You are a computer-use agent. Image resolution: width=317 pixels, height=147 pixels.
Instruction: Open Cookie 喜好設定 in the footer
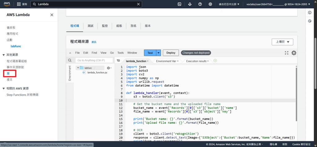302,145
